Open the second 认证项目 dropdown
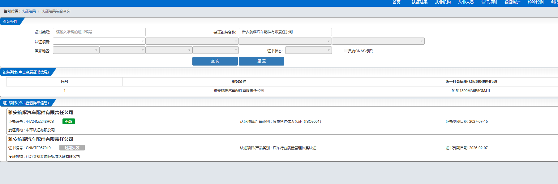Screen dimensions: 558x184 click(192, 41)
